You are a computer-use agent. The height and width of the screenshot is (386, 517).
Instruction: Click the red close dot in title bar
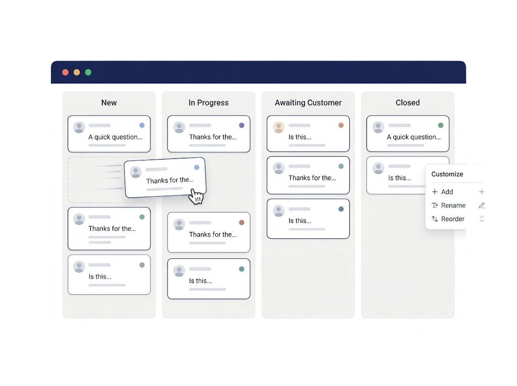[x=65, y=72]
